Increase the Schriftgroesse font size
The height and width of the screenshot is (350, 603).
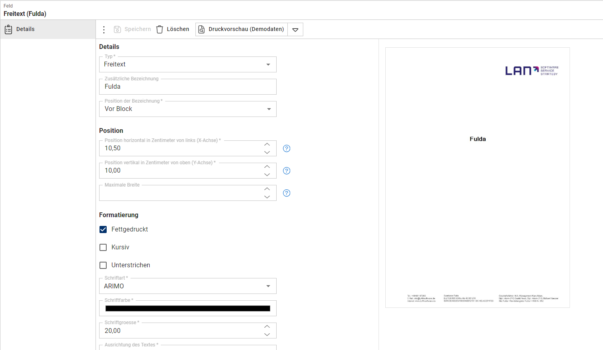[x=267, y=327]
